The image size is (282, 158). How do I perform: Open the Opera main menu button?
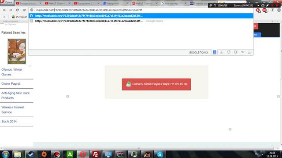pyautogui.click(x=7, y=2)
